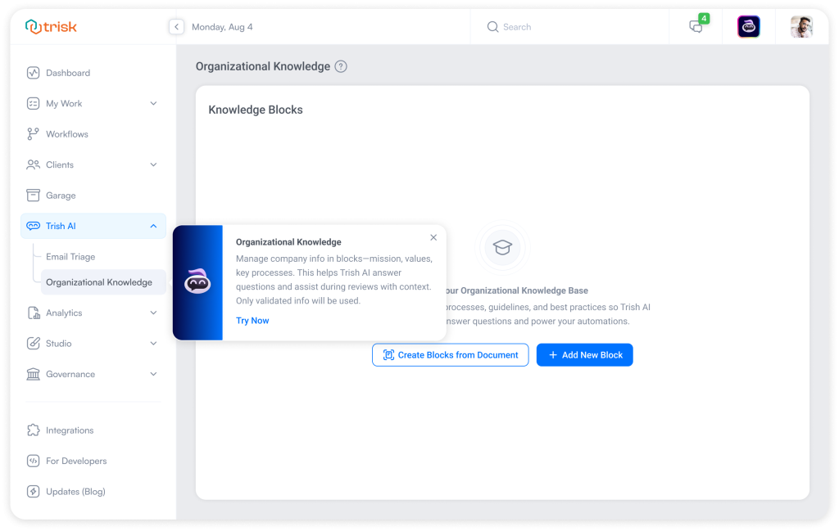Viewport: 839px width, 531px height.
Task: Click the Governance building icon
Action: point(33,374)
